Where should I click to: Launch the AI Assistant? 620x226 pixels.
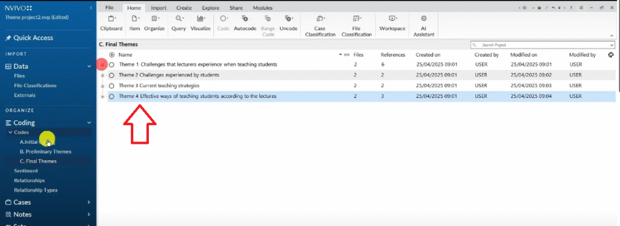pos(424,26)
